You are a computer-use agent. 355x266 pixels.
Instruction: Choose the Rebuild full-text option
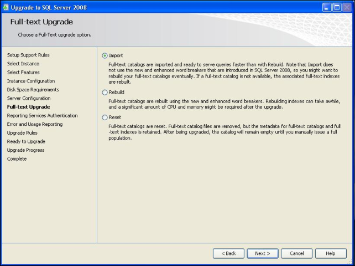tap(105, 93)
